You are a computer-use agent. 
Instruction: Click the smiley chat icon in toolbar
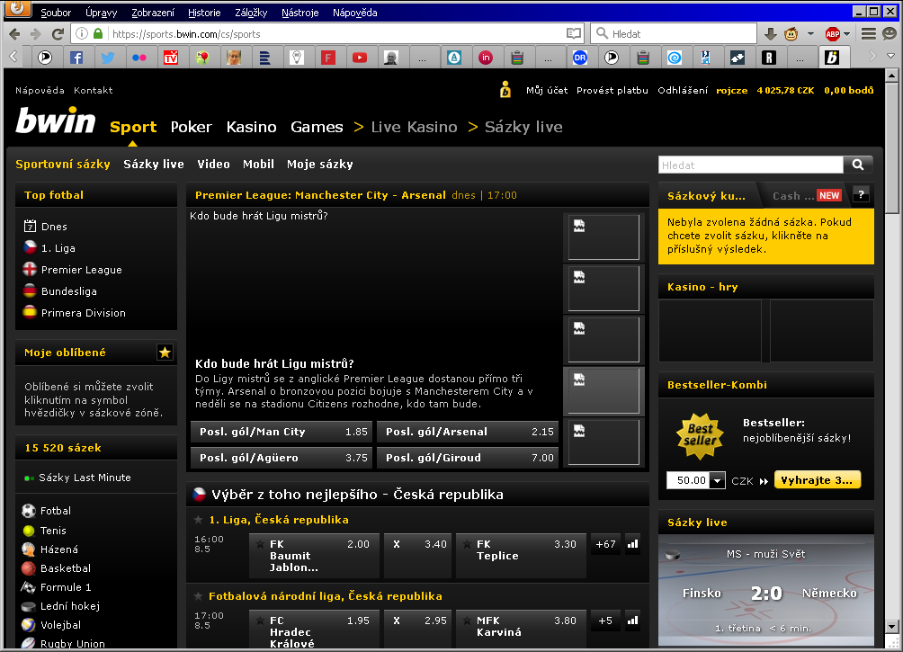point(890,34)
